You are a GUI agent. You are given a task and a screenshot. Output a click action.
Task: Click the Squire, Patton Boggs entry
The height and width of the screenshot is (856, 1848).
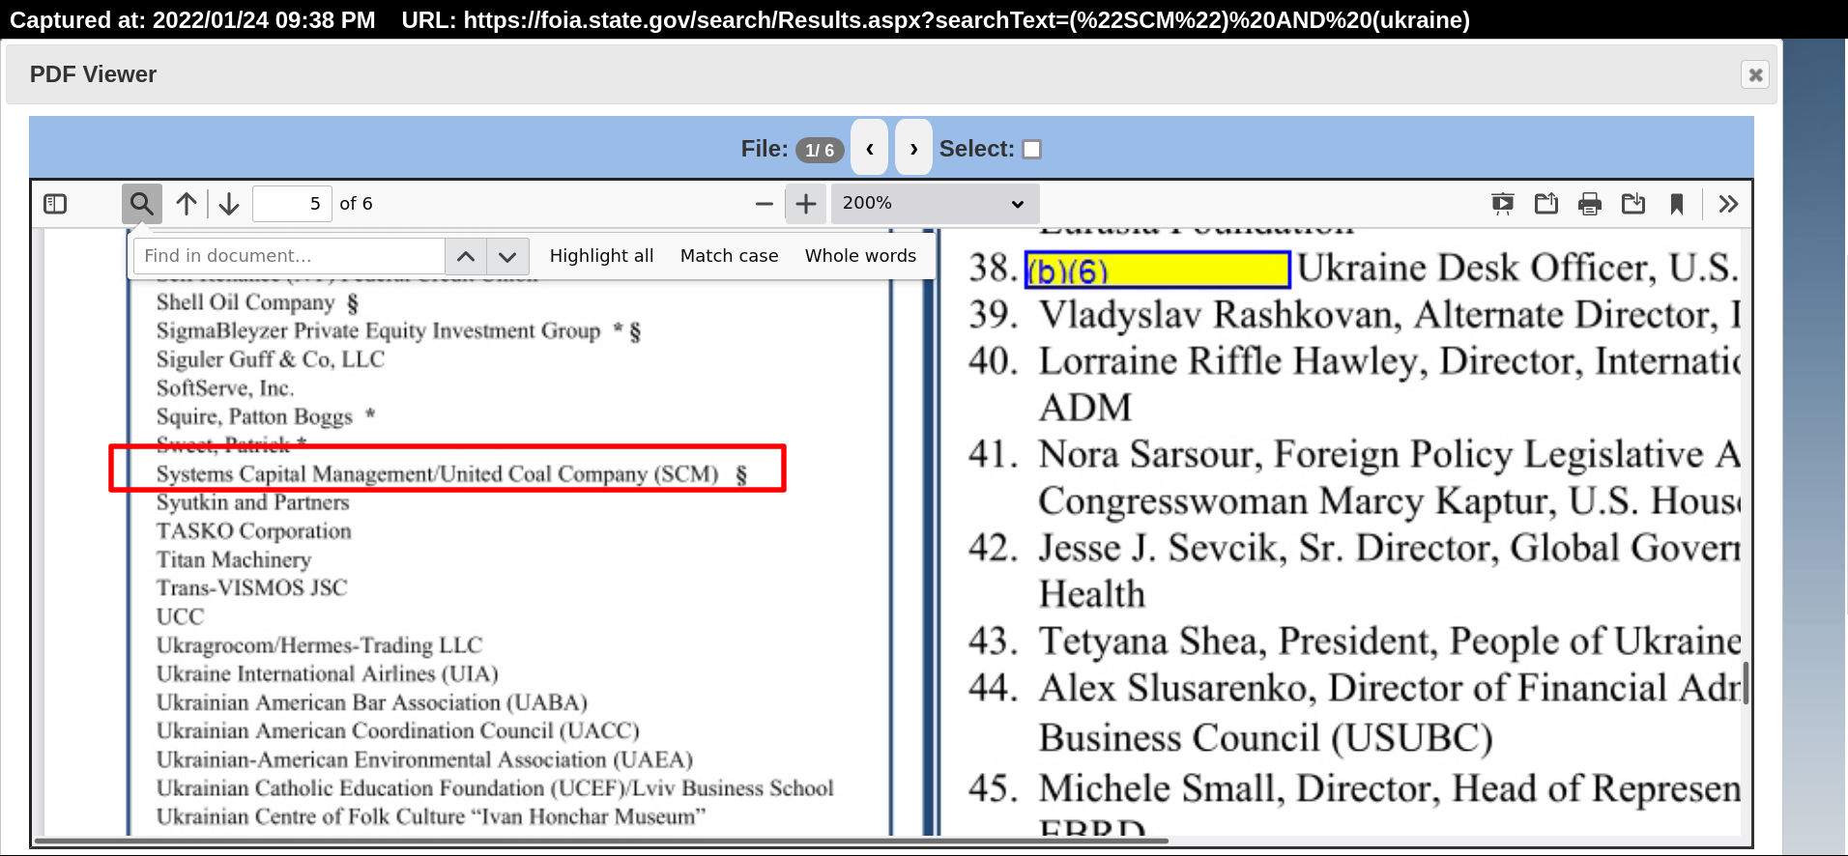click(x=266, y=416)
